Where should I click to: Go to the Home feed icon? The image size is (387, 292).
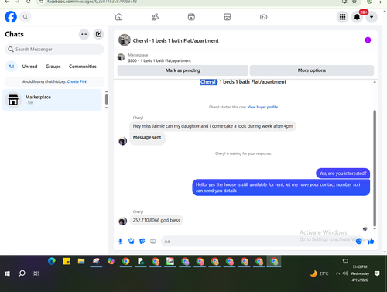pos(118,17)
